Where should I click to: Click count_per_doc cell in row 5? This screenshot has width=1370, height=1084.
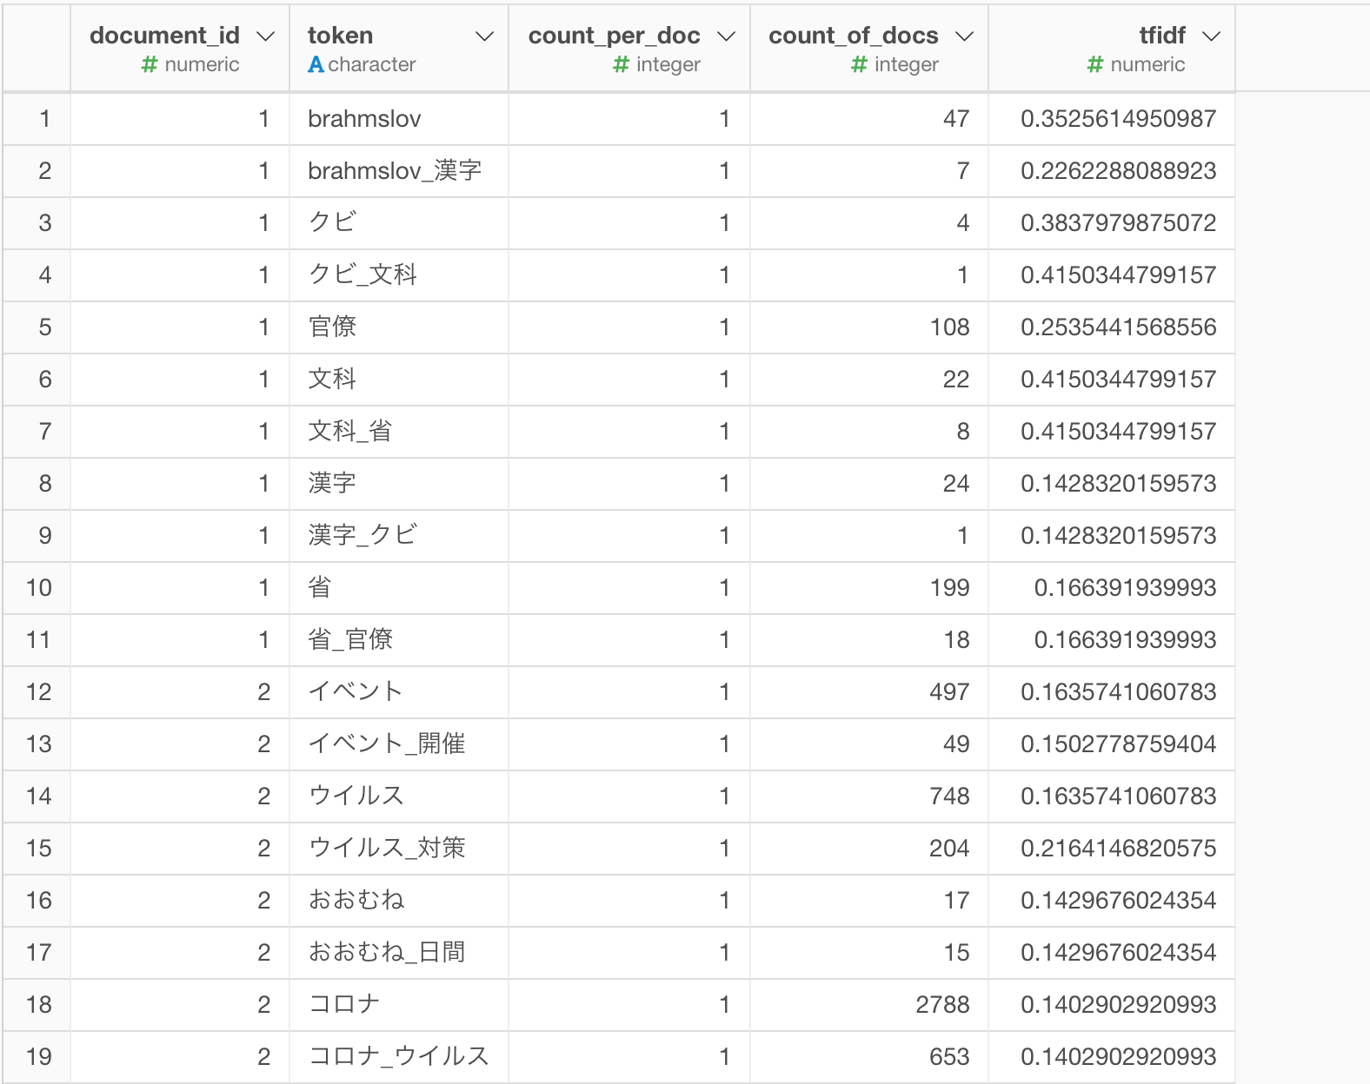coord(629,327)
